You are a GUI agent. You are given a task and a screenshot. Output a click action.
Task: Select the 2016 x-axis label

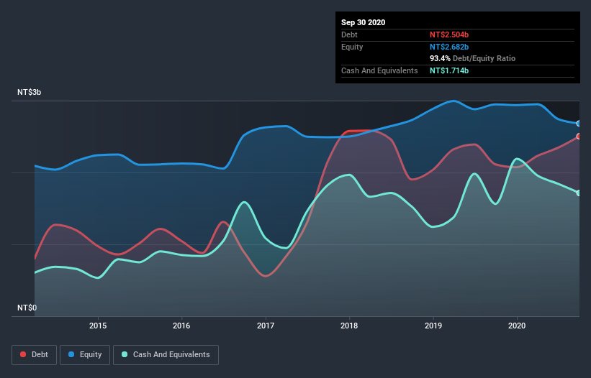tap(181, 326)
